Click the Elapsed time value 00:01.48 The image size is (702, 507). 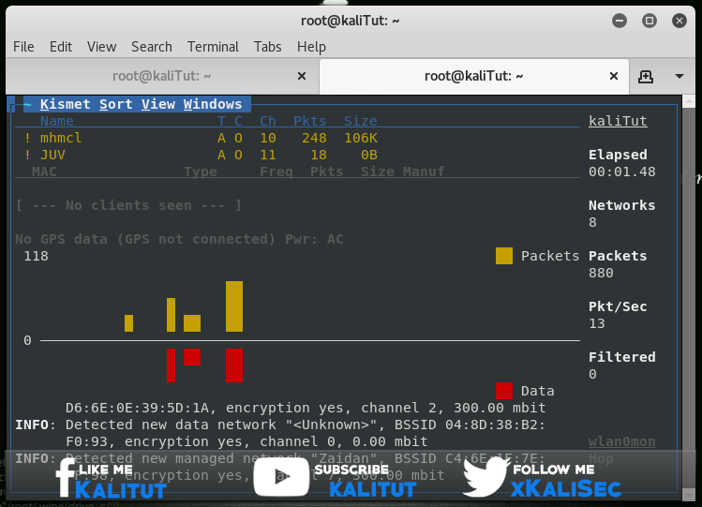(x=621, y=171)
